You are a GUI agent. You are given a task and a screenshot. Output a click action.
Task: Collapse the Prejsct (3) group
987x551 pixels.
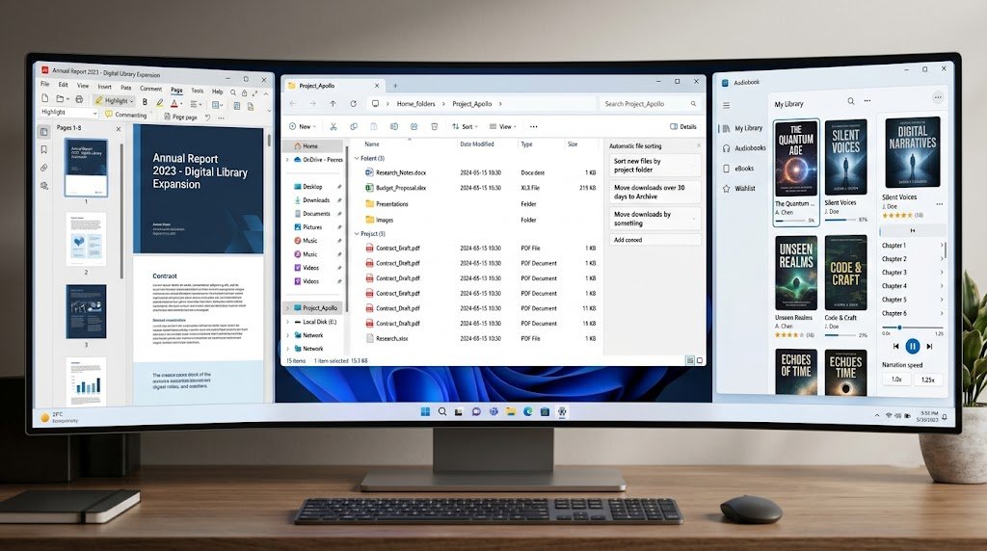tap(357, 234)
